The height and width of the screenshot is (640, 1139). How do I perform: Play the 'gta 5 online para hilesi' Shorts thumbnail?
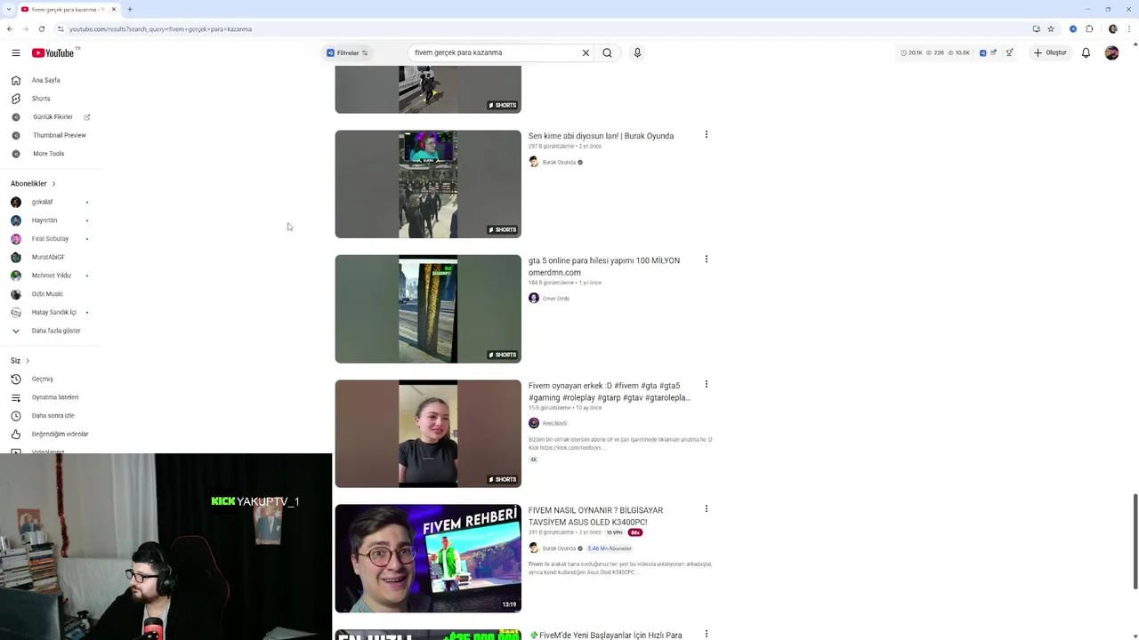[x=428, y=309]
